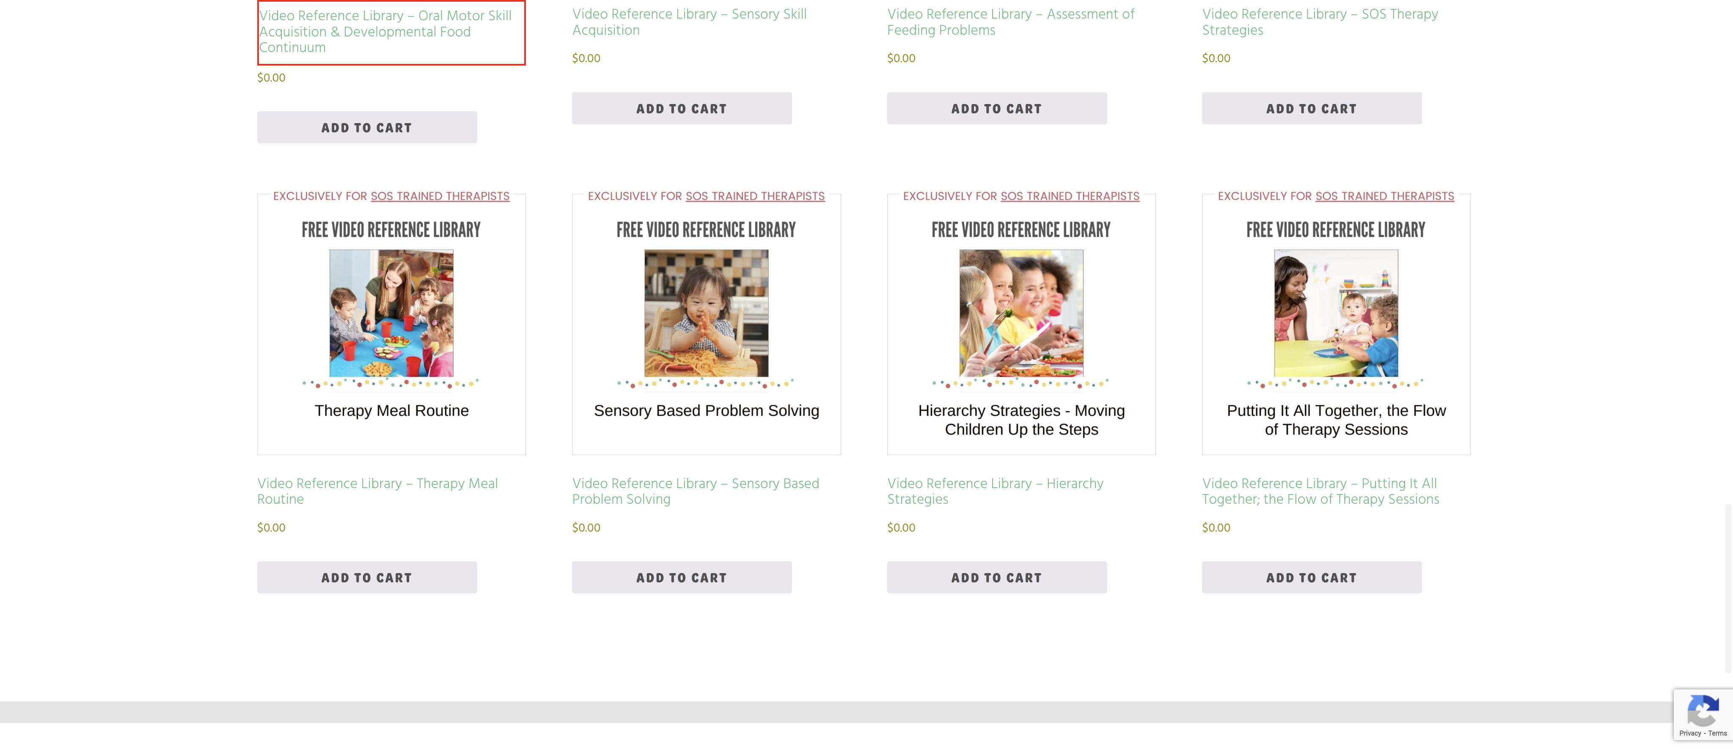Screen dimensions: 1733x752
Task: Follow SOS Trained Therapists link above Hierarchy card
Action: 1069,196
